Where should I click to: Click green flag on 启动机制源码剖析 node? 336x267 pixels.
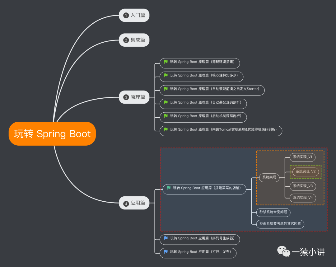click(166, 116)
